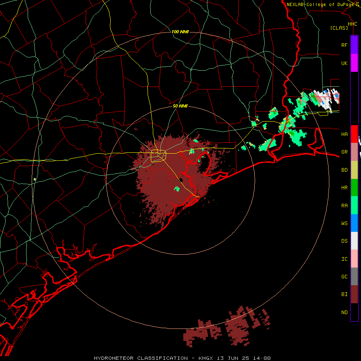361x361 pixels.
Task: Click the [CLAS] legend header
Action: pos(339,28)
